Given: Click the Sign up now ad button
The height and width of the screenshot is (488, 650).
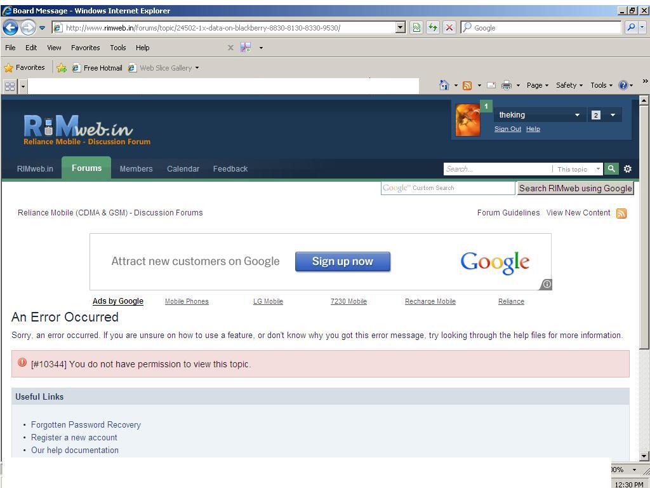Looking at the screenshot, I should point(342,261).
